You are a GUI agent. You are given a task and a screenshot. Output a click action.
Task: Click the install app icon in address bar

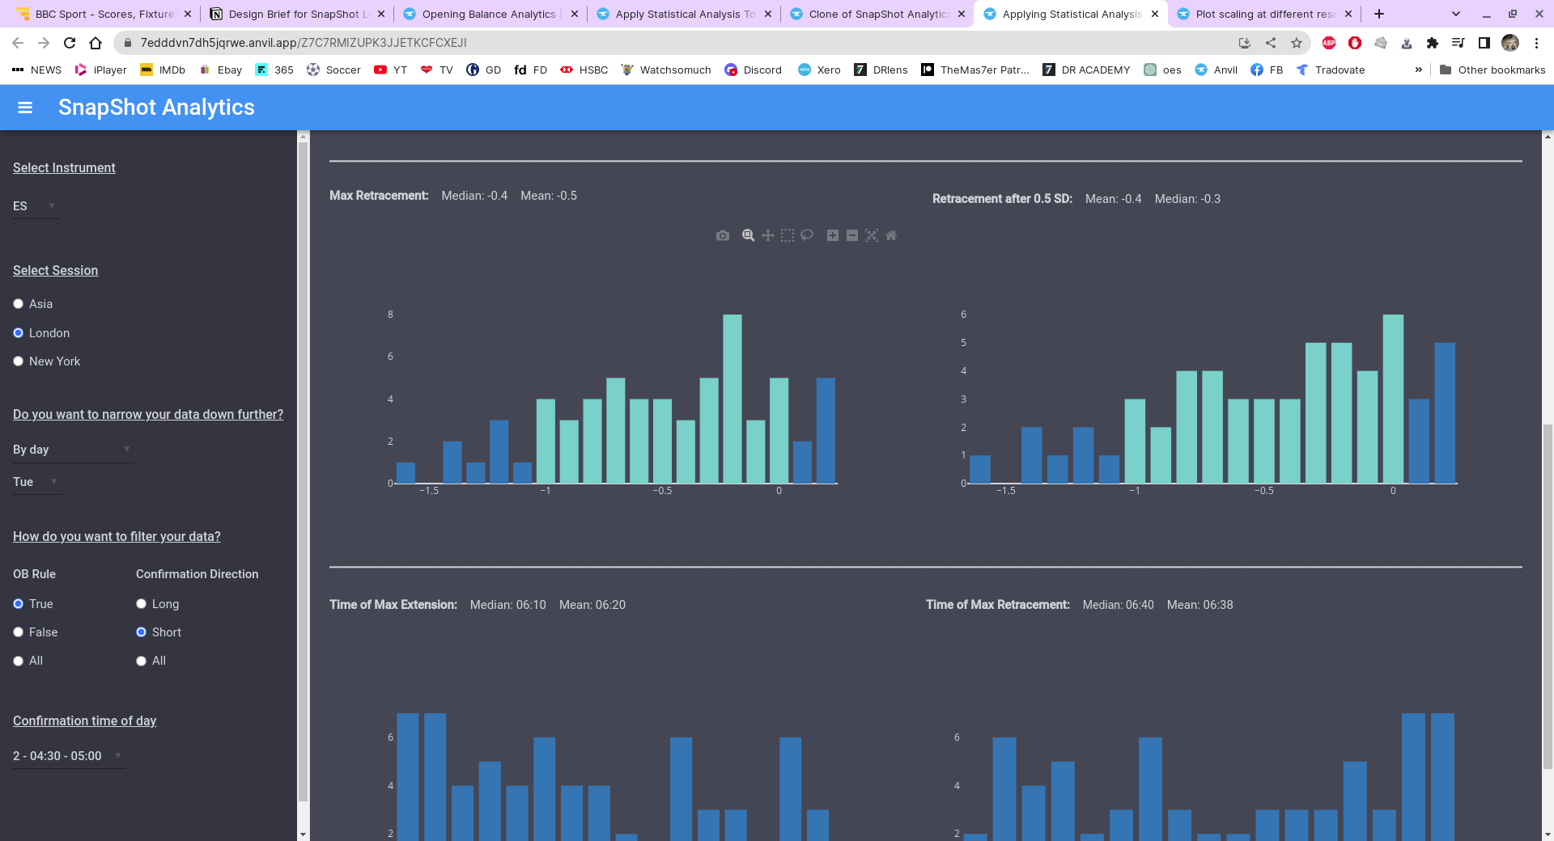coord(1245,43)
